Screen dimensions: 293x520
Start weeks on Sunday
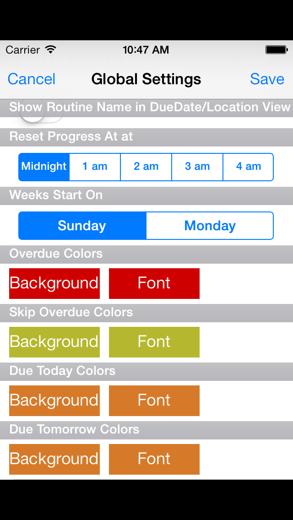tap(82, 226)
